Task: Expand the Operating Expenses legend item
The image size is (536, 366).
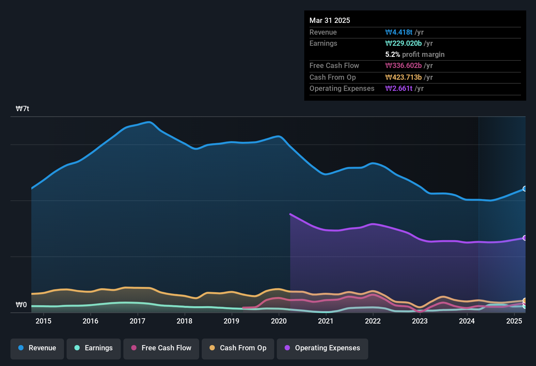Action: (x=322, y=348)
